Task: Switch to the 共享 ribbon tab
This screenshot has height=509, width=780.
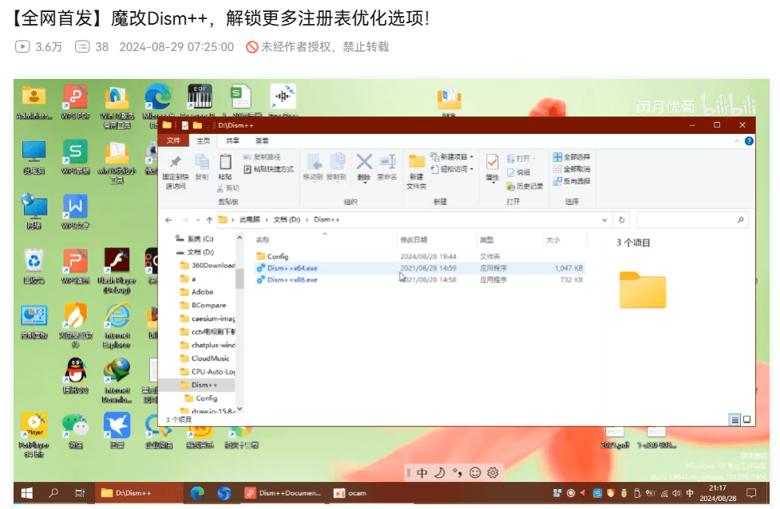Action: 232,141
